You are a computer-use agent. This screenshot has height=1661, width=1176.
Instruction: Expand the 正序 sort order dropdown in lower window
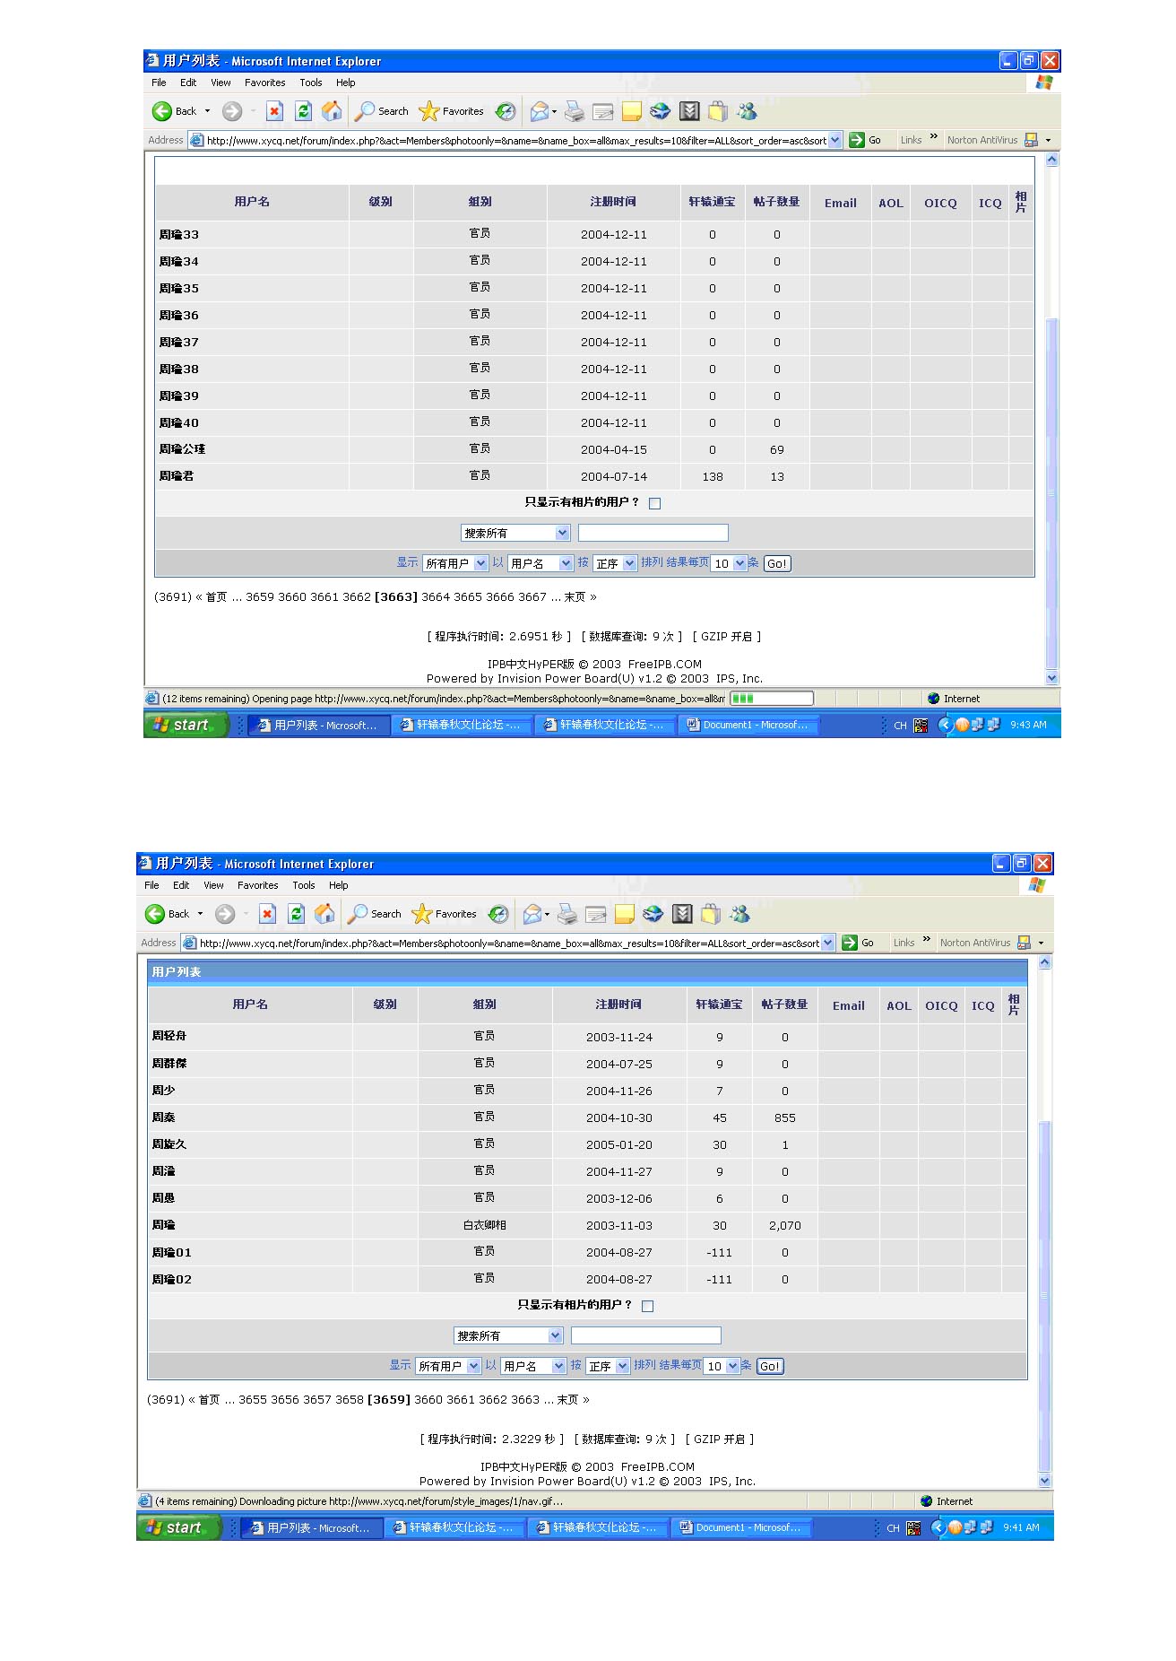coord(609,1366)
